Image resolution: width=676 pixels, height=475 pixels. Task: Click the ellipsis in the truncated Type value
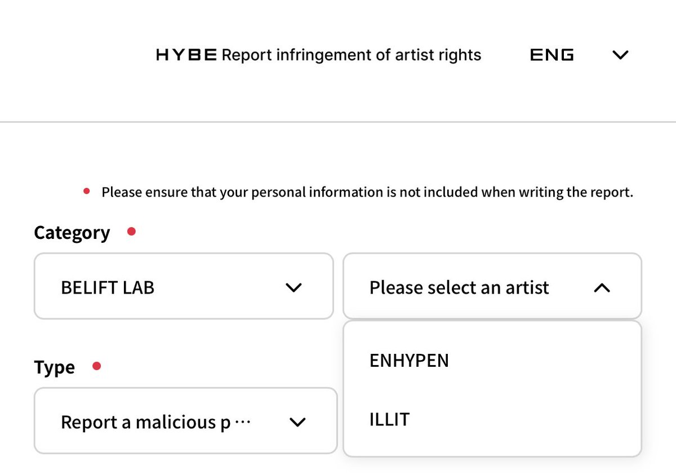242,422
